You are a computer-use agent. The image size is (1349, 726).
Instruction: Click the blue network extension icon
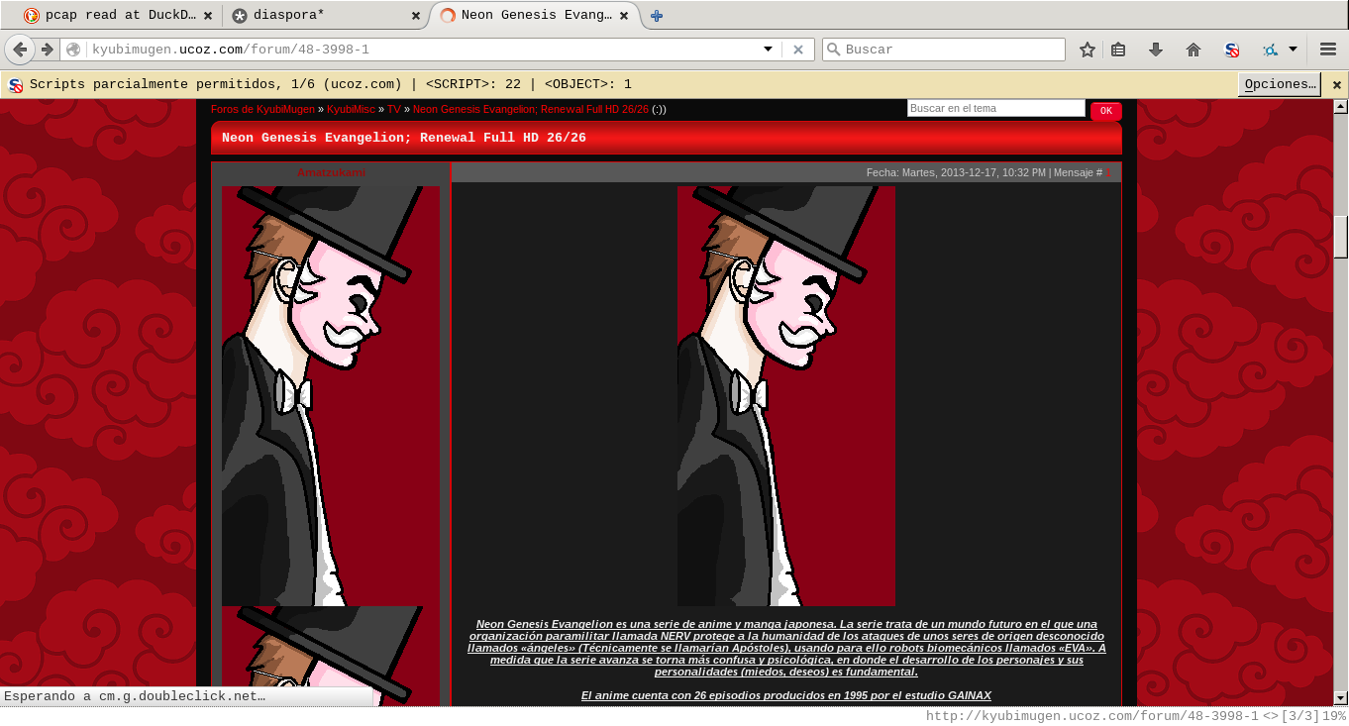1270,50
